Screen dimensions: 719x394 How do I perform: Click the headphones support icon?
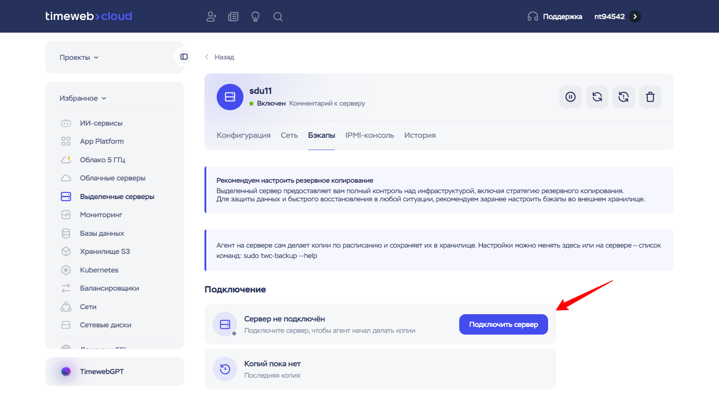click(x=533, y=17)
